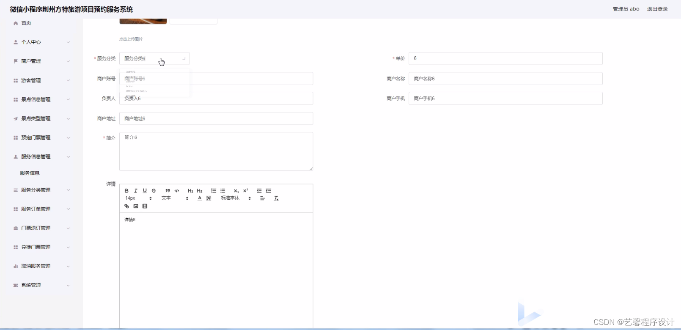Insert an image in the editor
This screenshot has width=681, height=330.
[136, 206]
